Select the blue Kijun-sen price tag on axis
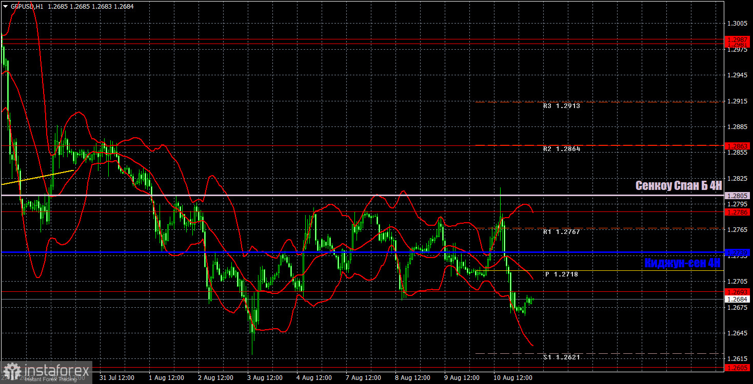 coord(738,252)
